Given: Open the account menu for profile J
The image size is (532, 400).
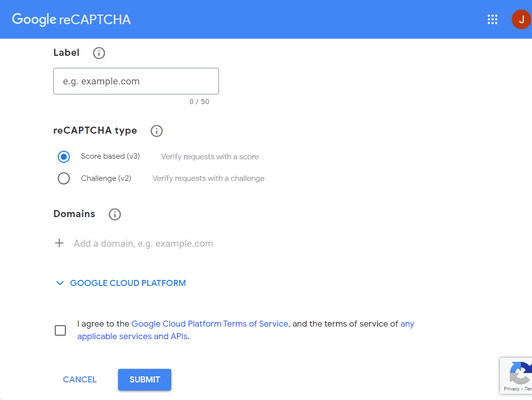Looking at the screenshot, I should [521, 19].
